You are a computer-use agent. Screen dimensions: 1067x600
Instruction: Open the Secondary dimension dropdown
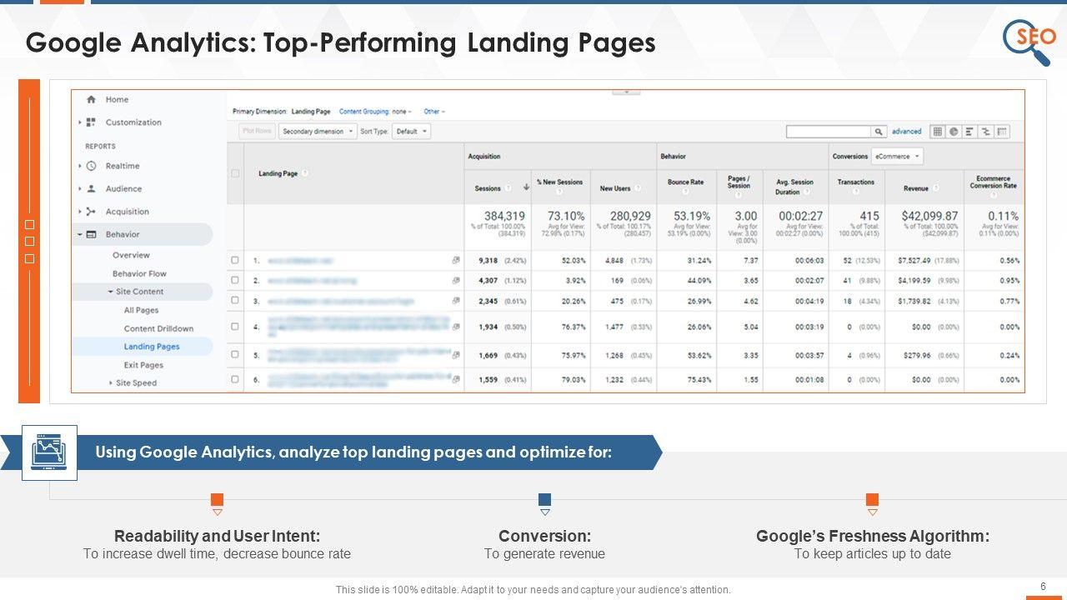coord(318,132)
